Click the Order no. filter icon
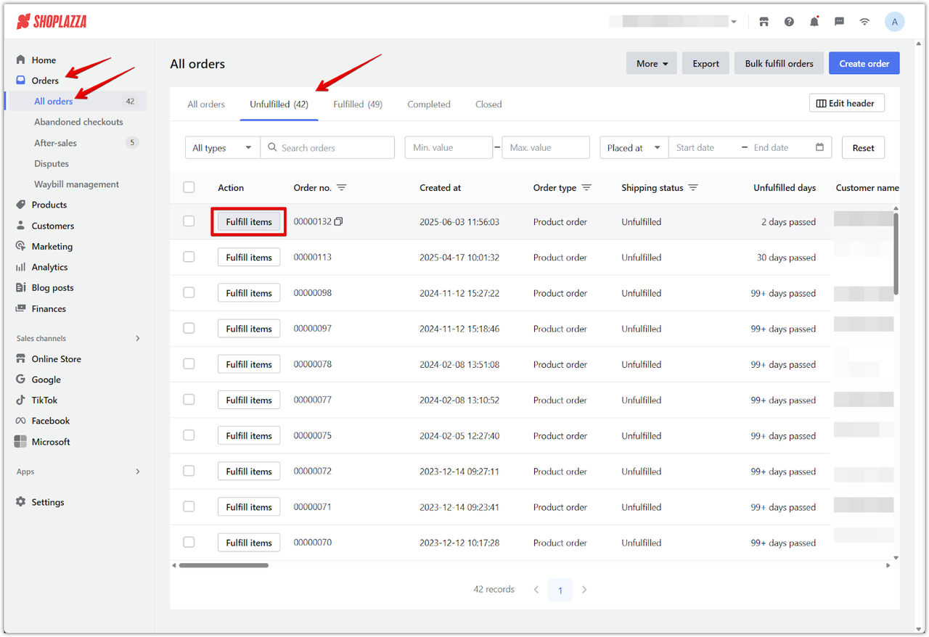Viewport: 929px width, 637px height. pos(342,188)
